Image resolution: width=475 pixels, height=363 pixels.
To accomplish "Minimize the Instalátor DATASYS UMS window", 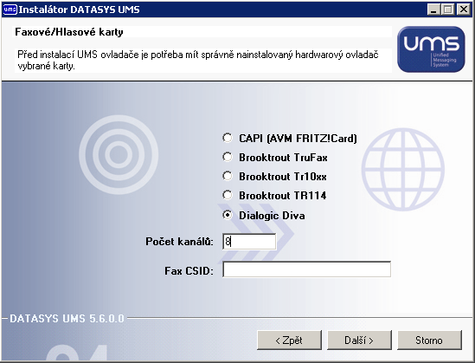I will [x=433, y=10].
